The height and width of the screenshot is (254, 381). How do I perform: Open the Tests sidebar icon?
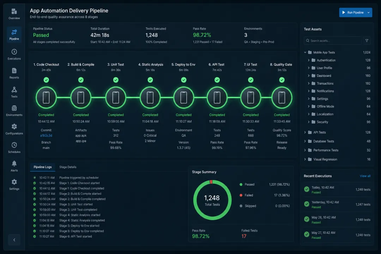[14, 90]
